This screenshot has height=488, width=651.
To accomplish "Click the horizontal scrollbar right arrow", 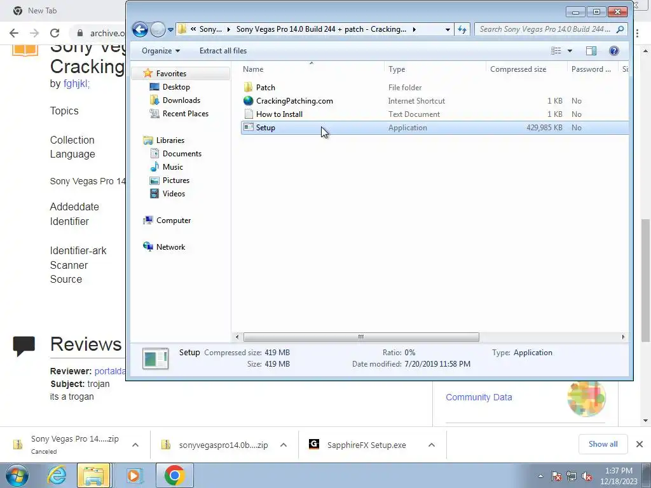I will pos(623,337).
